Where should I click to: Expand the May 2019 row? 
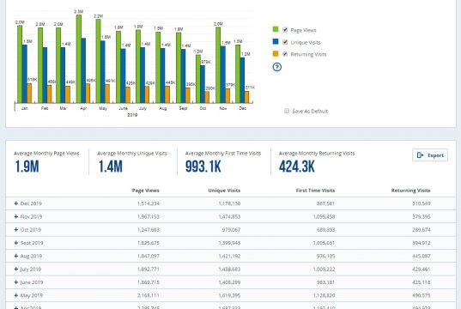click(16, 295)
